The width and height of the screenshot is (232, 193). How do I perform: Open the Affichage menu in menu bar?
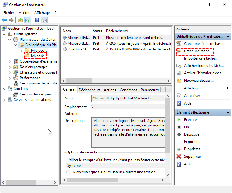(42, 13)
